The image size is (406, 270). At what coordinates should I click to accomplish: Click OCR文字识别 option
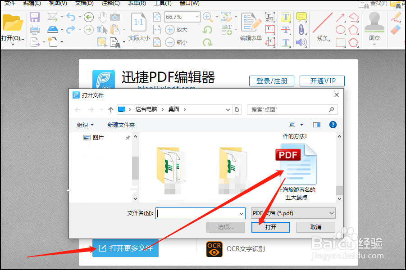pyautogui.click(x=235, y=249)
